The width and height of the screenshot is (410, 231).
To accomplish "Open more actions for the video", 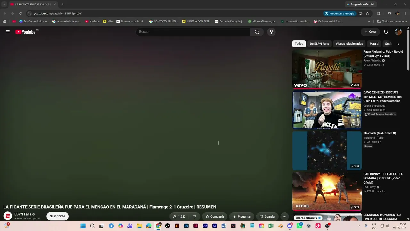I will (x=284, y=217).
